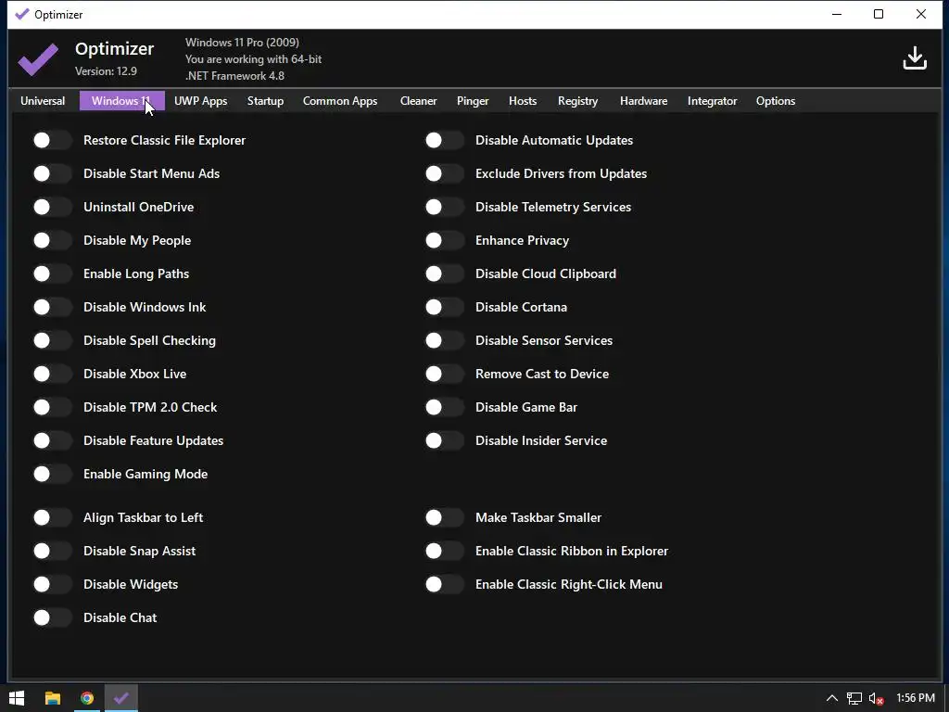
Task: Open the Integrator tab
Action: pyautogui.click(x=713, y=101)
